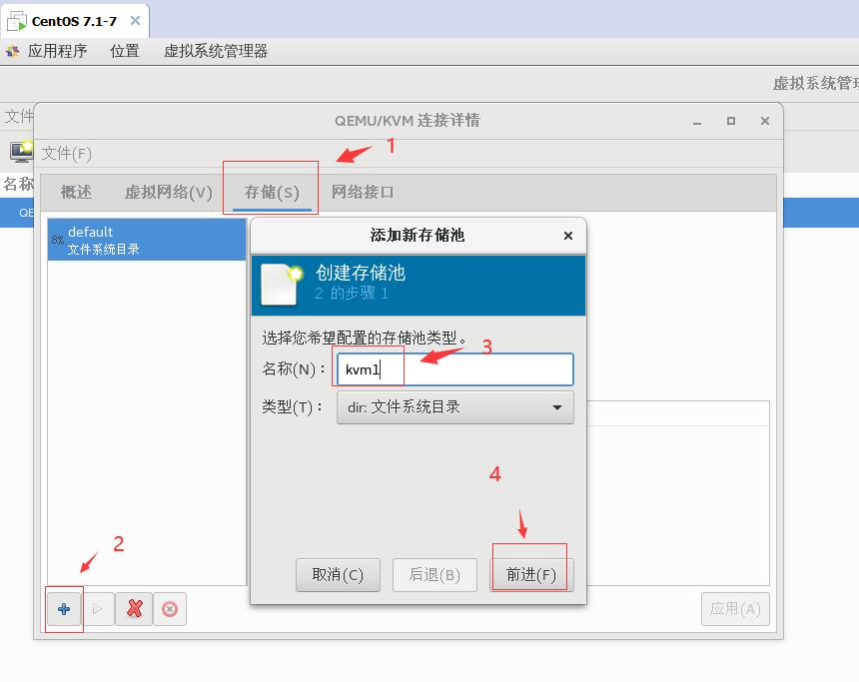
Task: Minimize the QEMU/KVM connection details window
Action: 697,122
